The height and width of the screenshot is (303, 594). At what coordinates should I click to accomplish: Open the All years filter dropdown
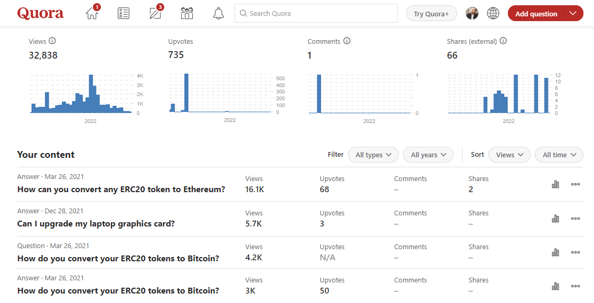tap(428, 155)
